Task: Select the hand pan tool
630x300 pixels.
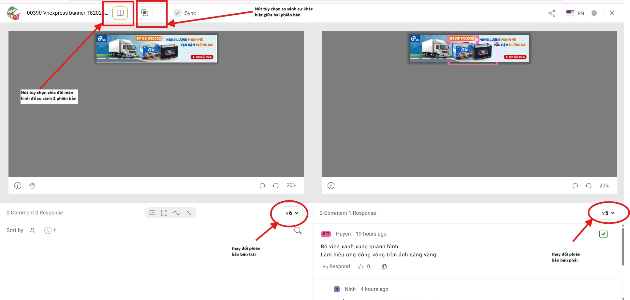Action: pos(32,185)
